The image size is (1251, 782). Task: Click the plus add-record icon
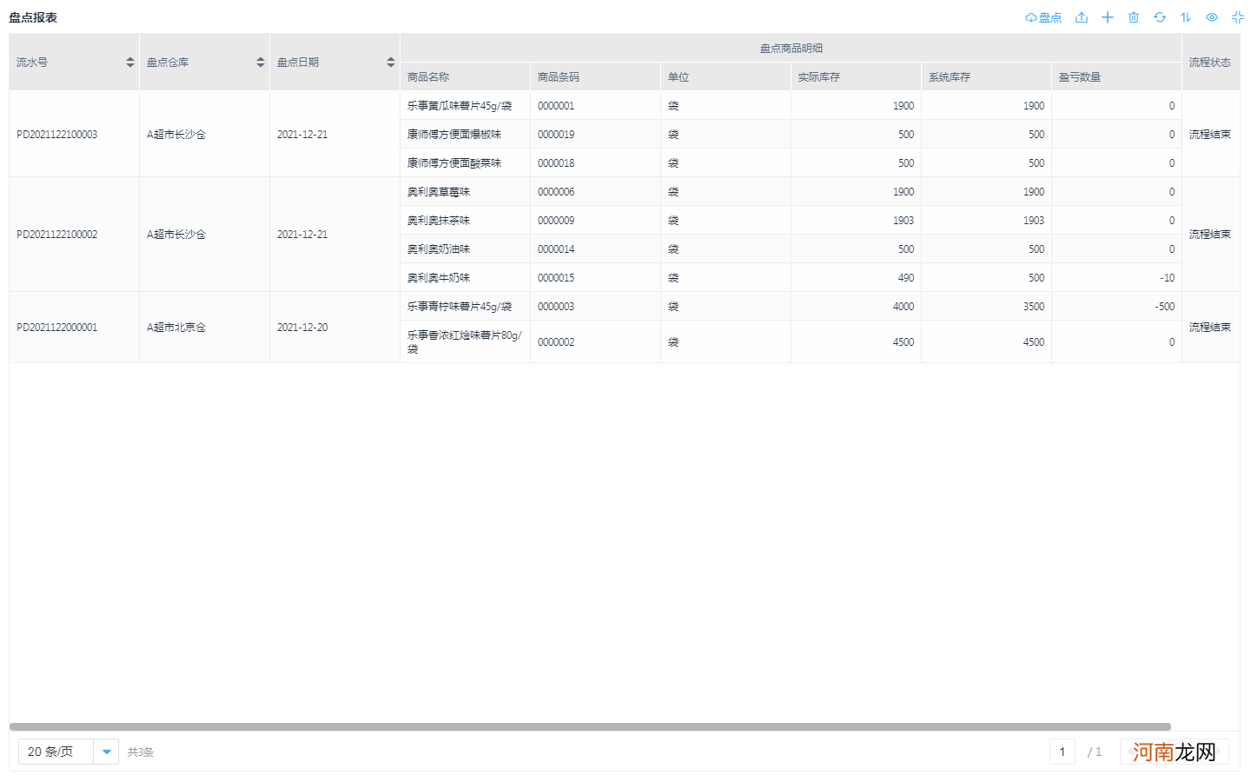tap(1108, 17)
